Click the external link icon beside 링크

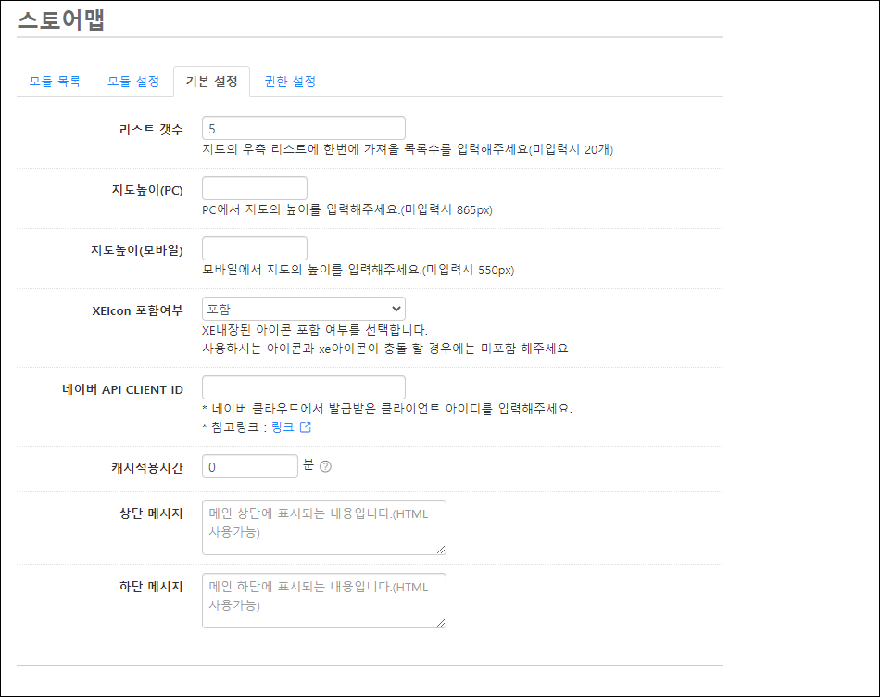tap(306, 427)
